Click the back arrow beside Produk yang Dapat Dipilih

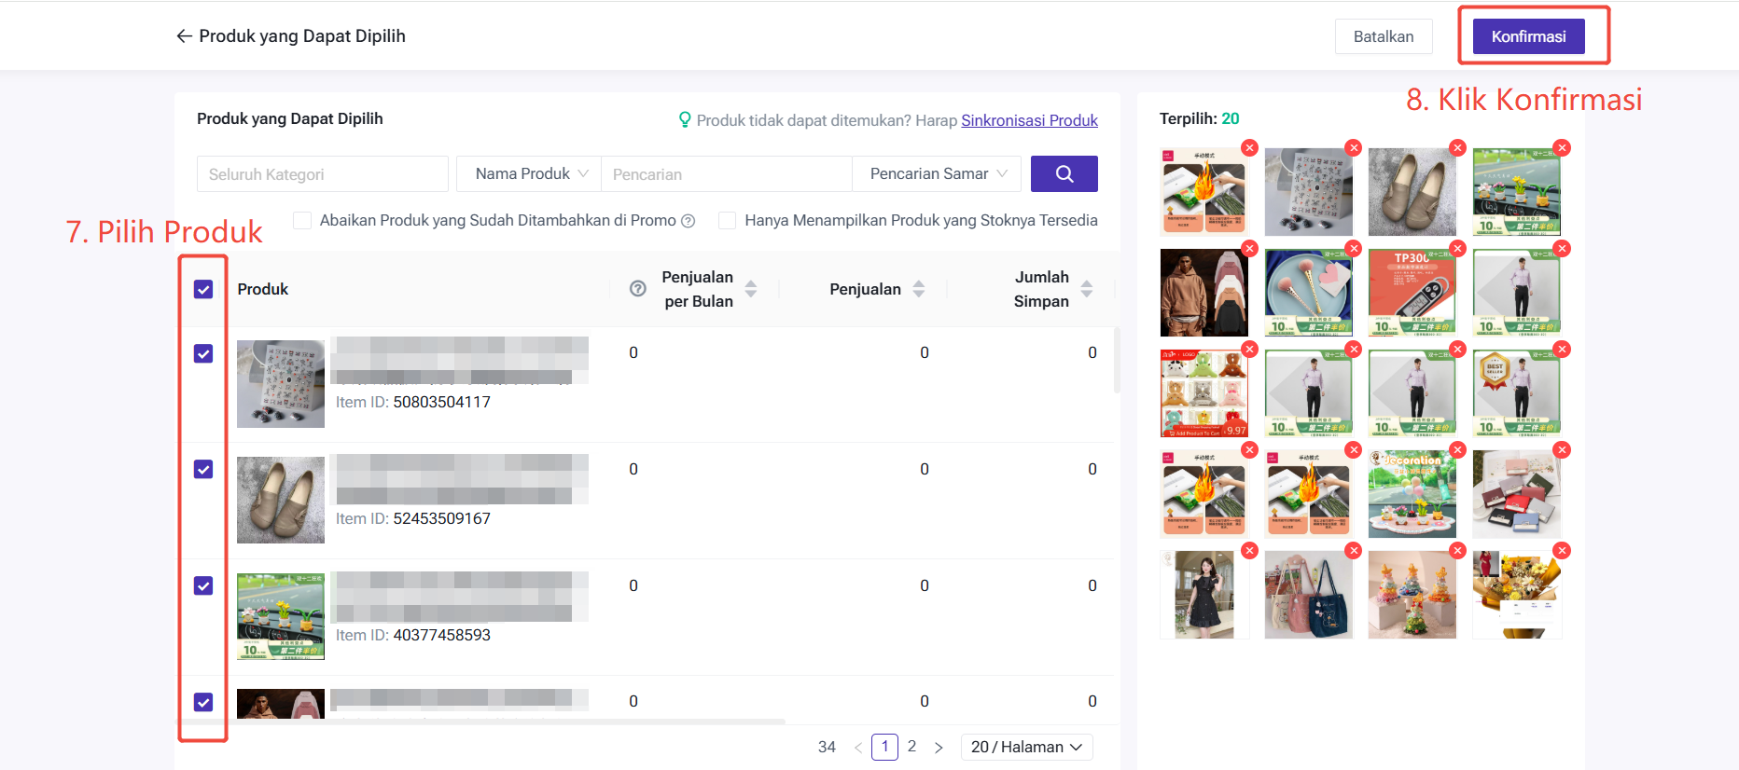tap(184, 36)
